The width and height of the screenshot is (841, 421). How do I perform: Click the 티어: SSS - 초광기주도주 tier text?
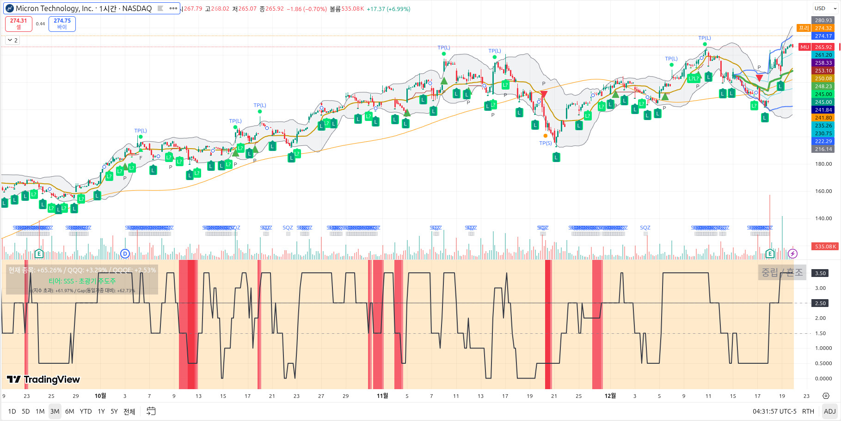pyautogui.click(x=82, y=281)
